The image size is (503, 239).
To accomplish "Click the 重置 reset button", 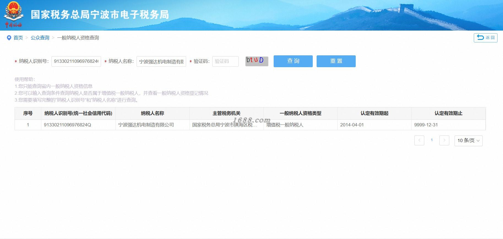I will (x=336, y=61).
